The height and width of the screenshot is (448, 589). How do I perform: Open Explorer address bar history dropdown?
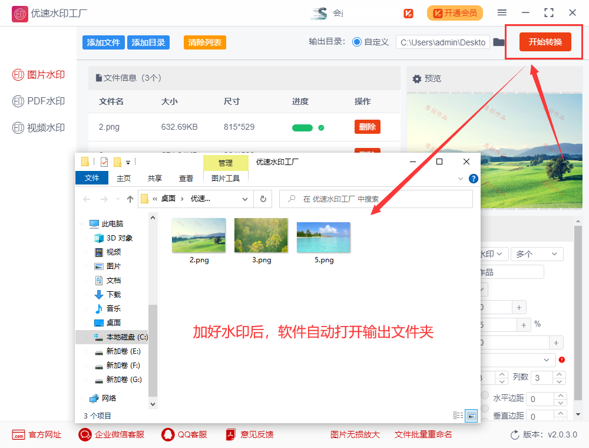[x=245, y=199]
